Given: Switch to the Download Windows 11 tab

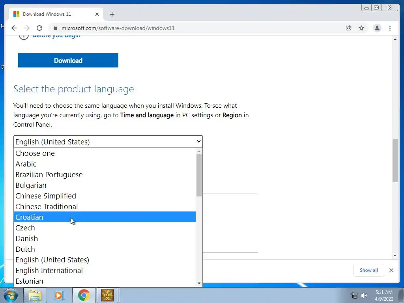Looking at the screenshot, I should (x=56, y=14).
